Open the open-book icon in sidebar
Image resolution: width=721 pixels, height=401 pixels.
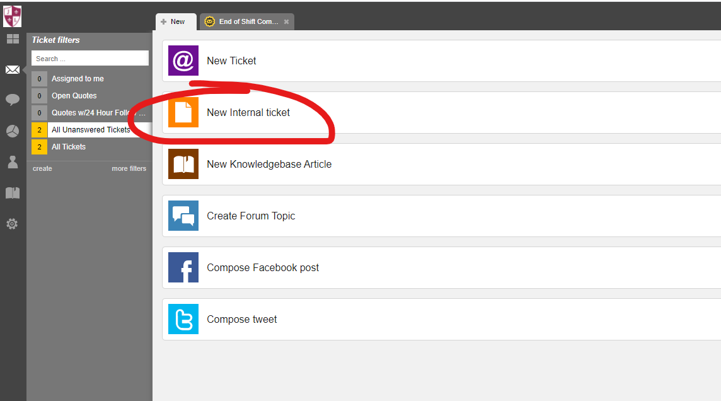point(13,193)
